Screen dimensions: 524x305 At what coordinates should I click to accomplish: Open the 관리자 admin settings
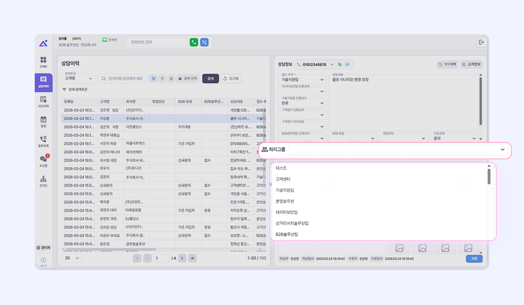[43, 248]
